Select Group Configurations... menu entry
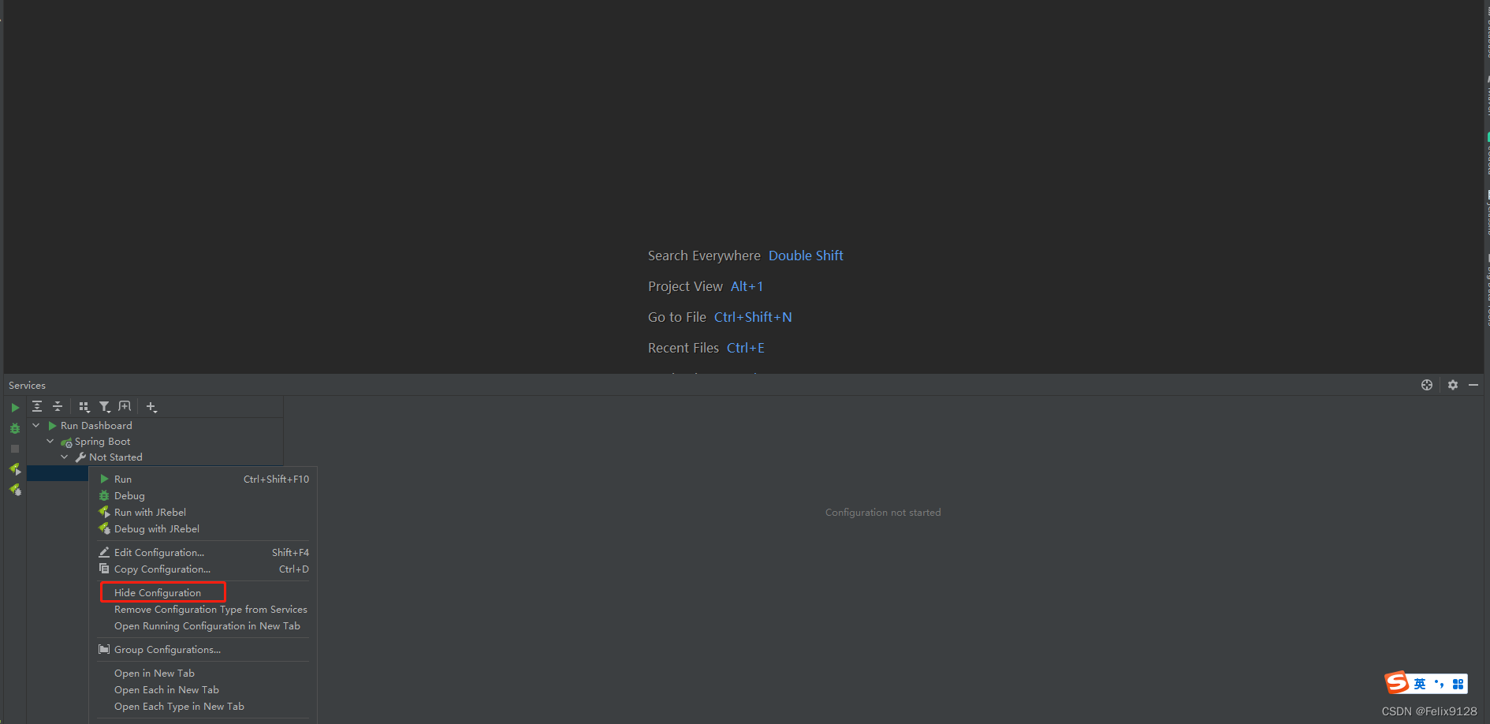 [x=203, y=649]
